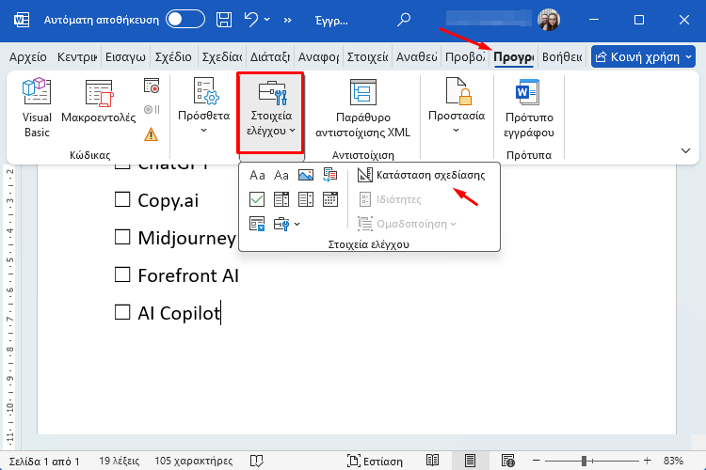Open the undo history dropdown arrow
706x470 pixels.
(267, 20)
